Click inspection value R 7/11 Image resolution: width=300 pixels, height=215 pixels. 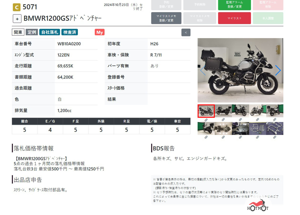pyautogui.click(x=156, y=55)
